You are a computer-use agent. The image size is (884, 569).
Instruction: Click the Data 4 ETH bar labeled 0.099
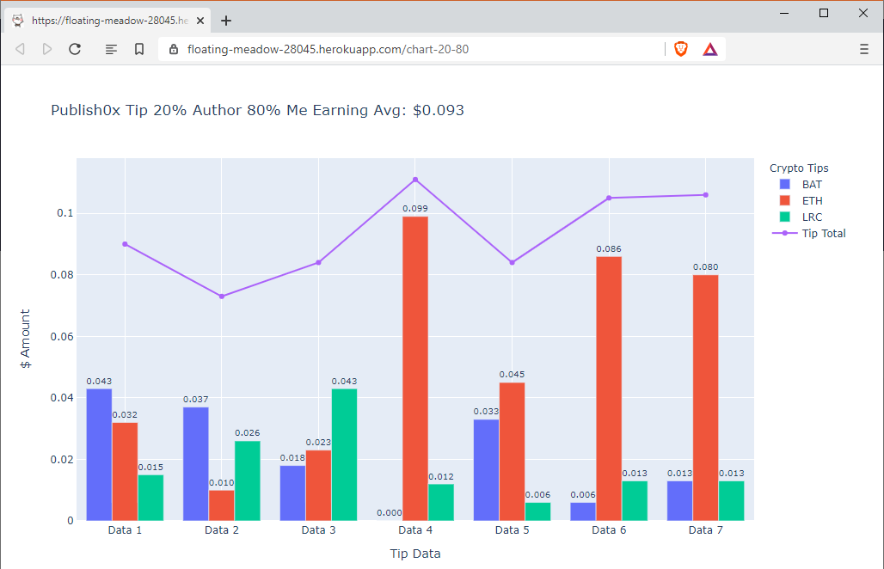tap(415, 369)
